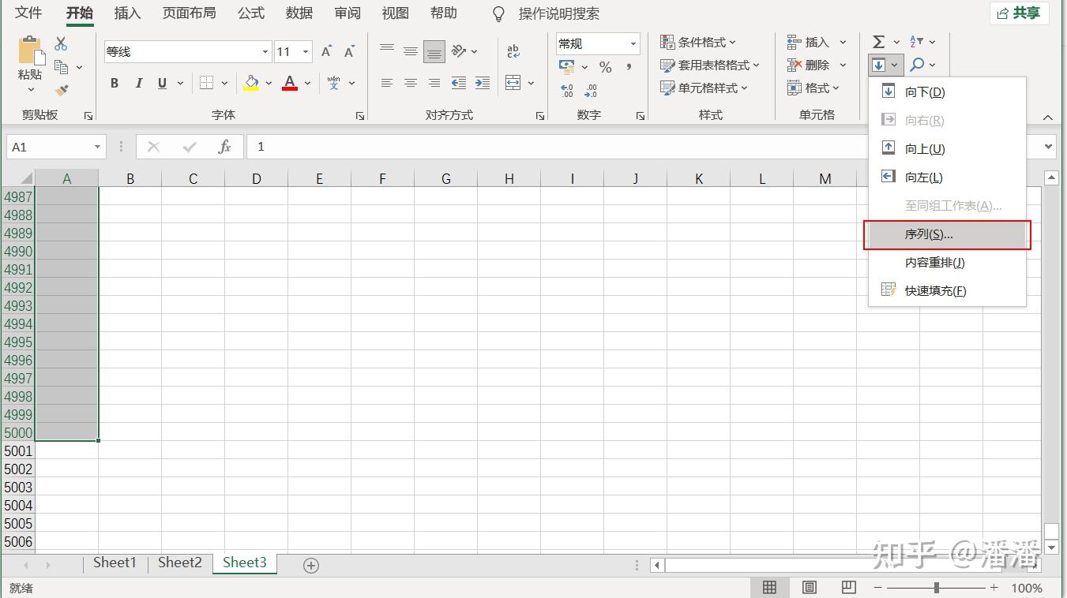1067x598 pixels.
Task: Add a new sheet with the plus button
Action: pyautogui.click(x=310, y=564)
